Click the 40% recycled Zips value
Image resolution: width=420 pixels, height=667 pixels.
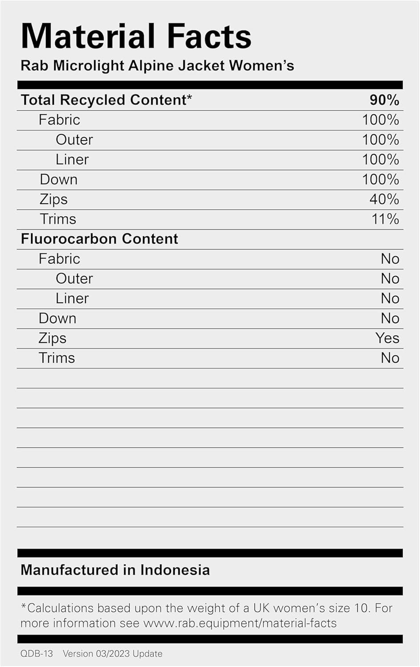click(x=384, y=199)
